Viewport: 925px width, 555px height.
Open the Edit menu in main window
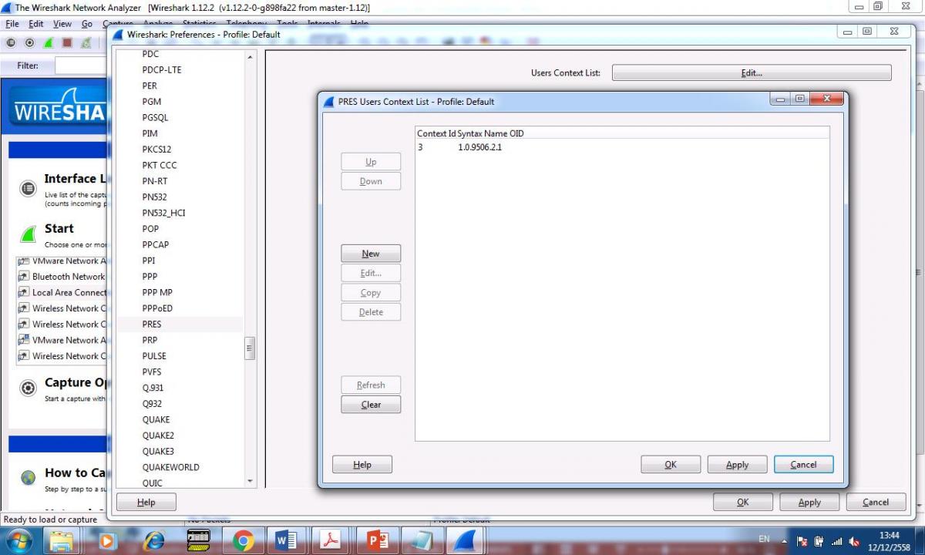(x=36, y=24)
